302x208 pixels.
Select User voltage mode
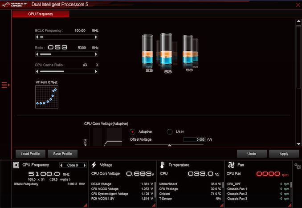[x=170, y=132]
